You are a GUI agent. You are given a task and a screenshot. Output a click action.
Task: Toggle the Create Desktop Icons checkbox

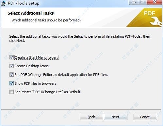(11, 66)
